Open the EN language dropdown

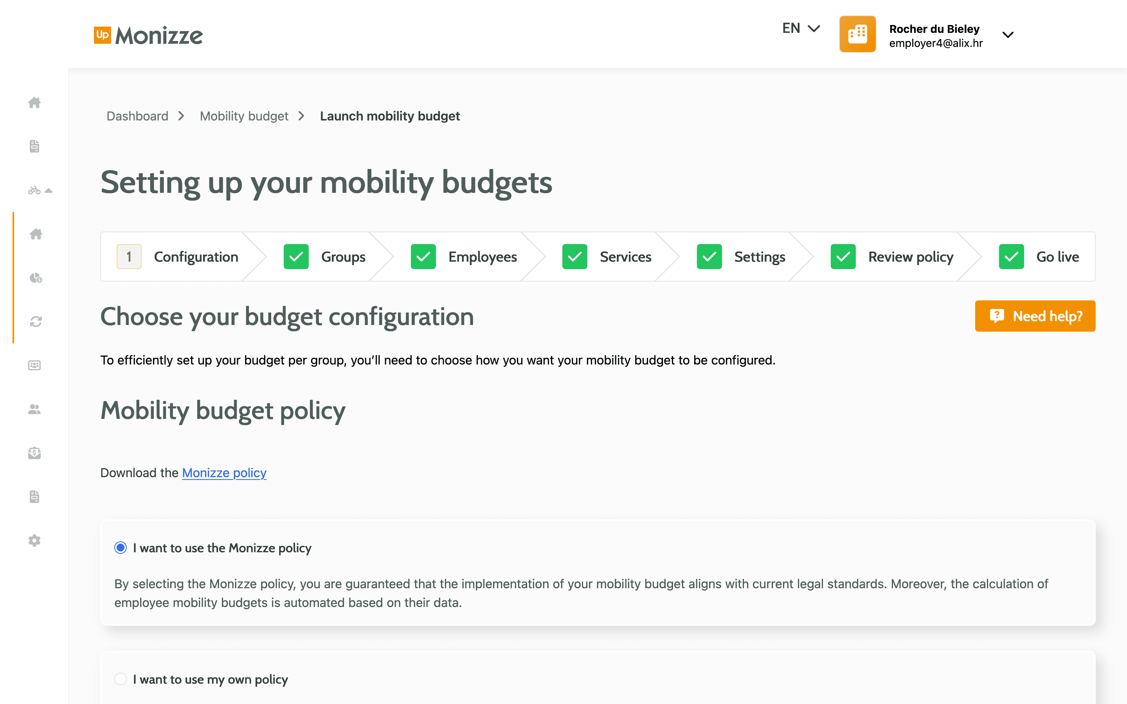pyautogui.click(x=801, y=28)
